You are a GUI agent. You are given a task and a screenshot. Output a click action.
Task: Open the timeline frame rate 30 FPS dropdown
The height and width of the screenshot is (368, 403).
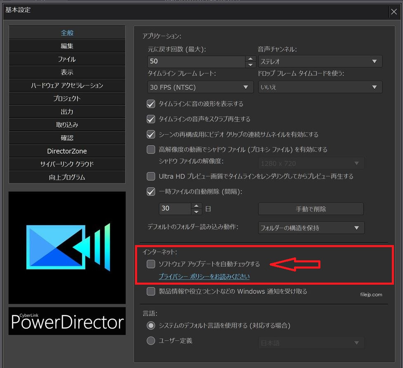(200, 87)
